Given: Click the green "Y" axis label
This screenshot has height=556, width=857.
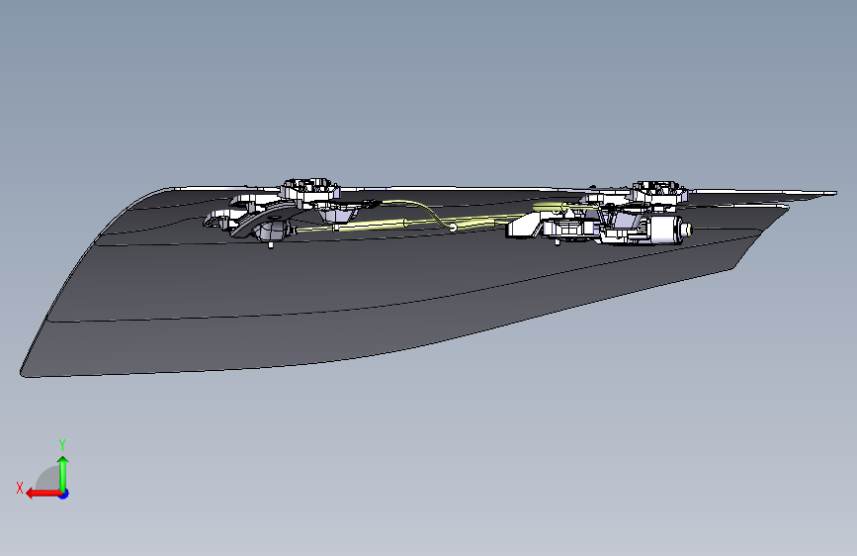Looking at the screenshot, I should point(62,444).
